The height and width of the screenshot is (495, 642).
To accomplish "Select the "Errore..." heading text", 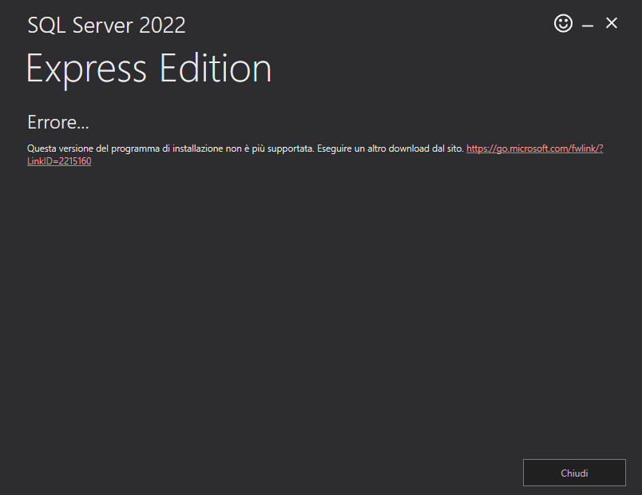I will [58, 122].
